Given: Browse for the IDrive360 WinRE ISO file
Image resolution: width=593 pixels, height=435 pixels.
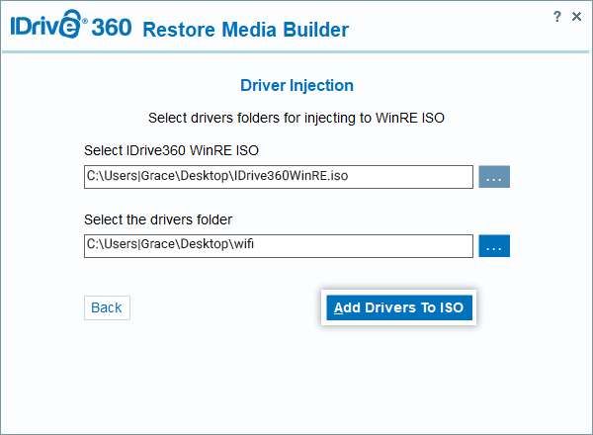Looking at the screenshot, I should click(494, 177).
